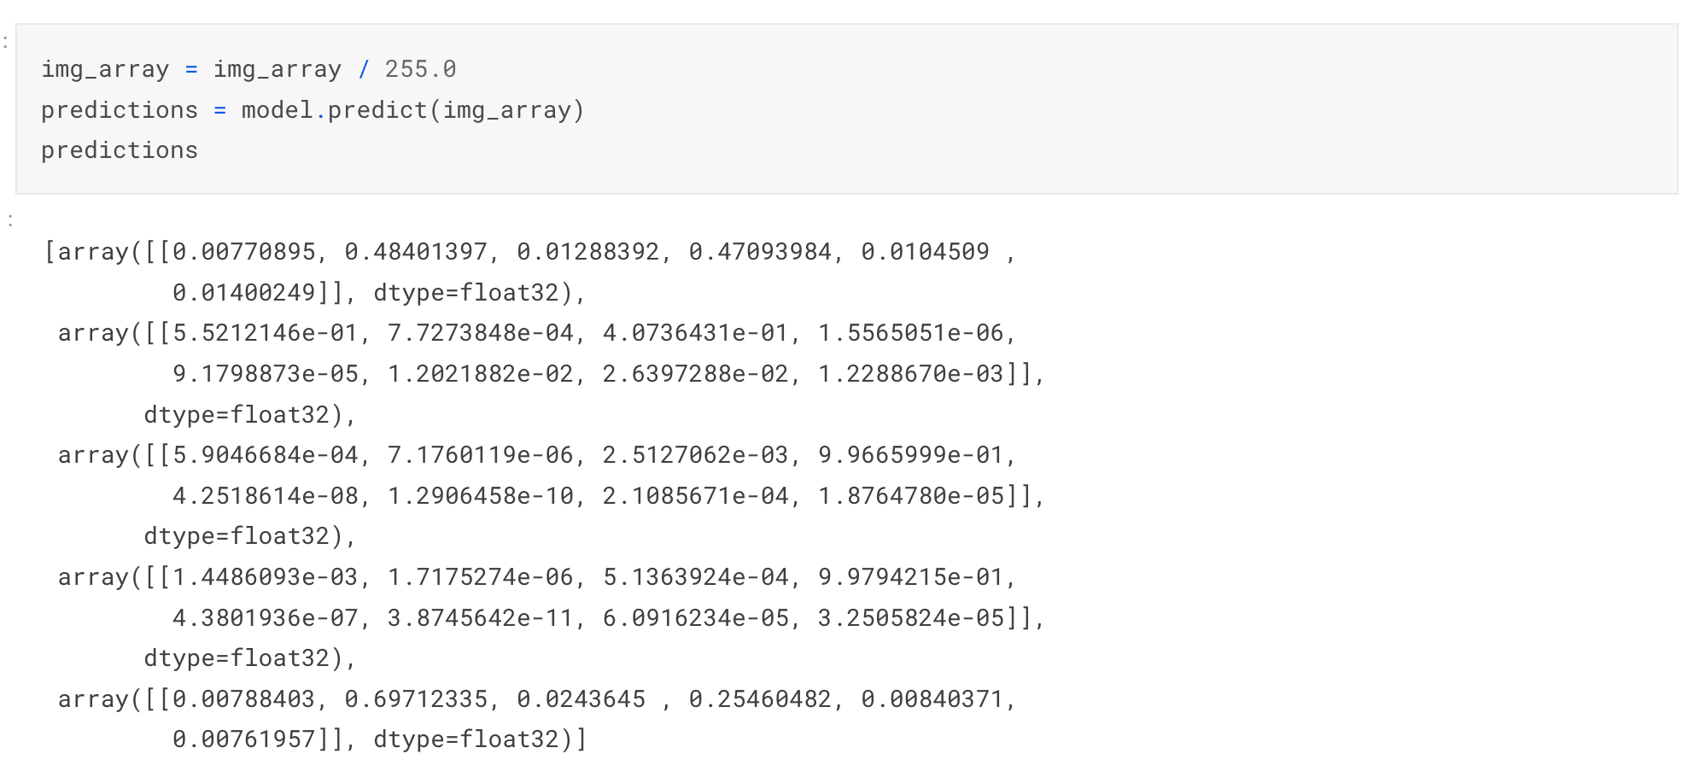The width and height of the screenshot is (1689, 777).
Task: Click the output value 4.0736431e-01
Action: tap(695, 333)
